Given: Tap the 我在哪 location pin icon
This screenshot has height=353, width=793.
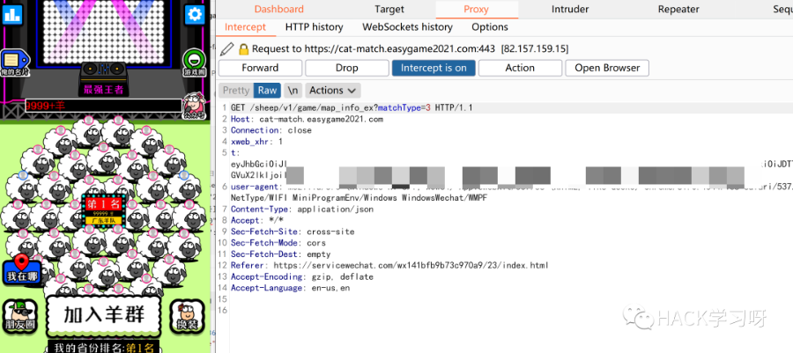Looking at the screenshot, I should 21,268.
